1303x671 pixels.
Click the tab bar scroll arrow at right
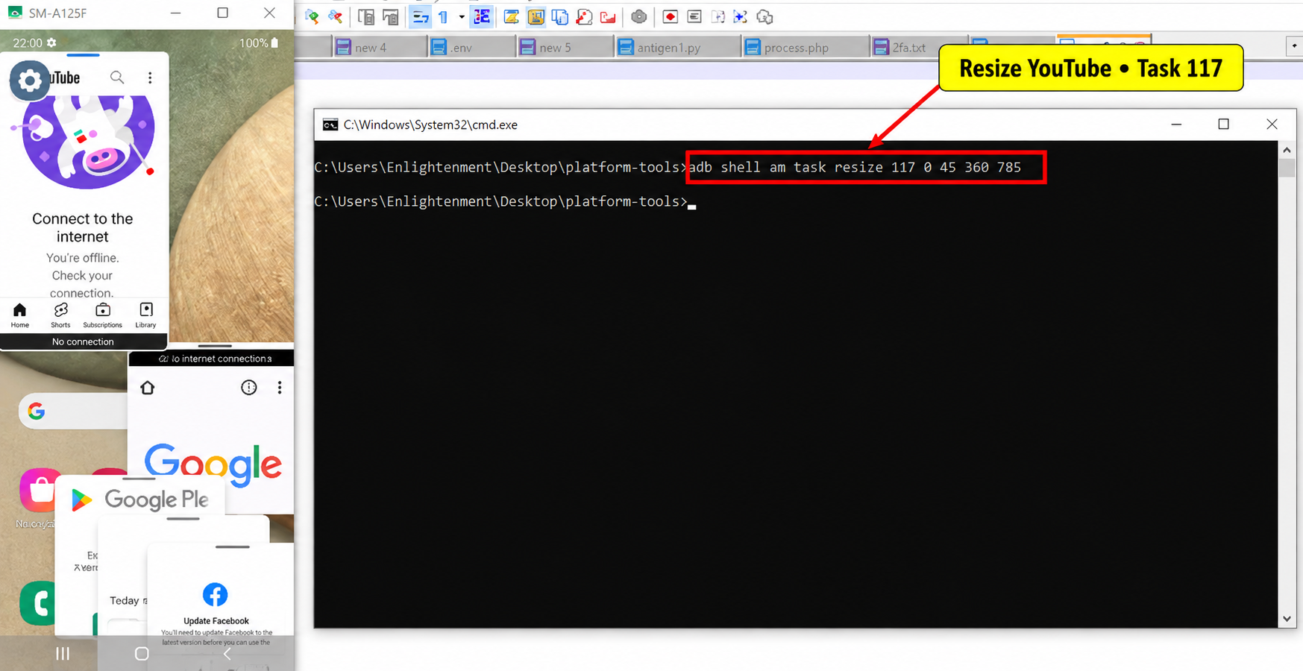(1294, 46)
